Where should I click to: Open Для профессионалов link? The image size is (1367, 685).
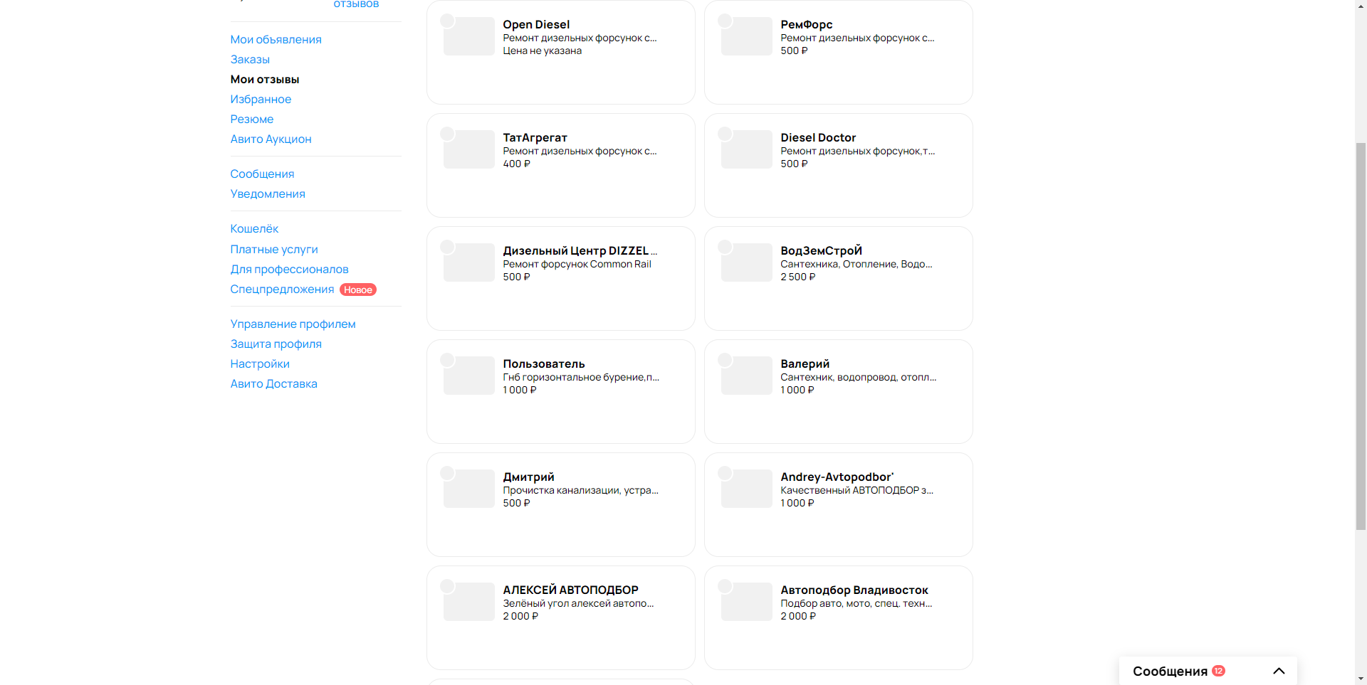point(289,269)
